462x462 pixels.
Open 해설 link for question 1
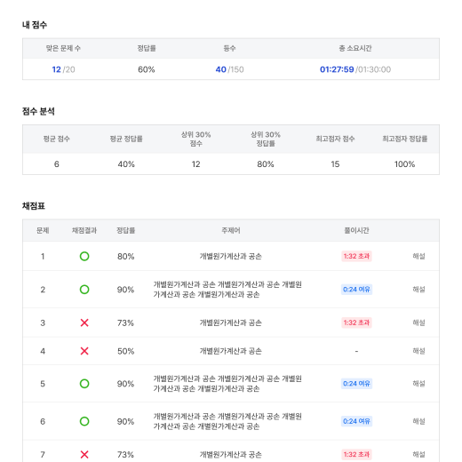tap(418, 256)
